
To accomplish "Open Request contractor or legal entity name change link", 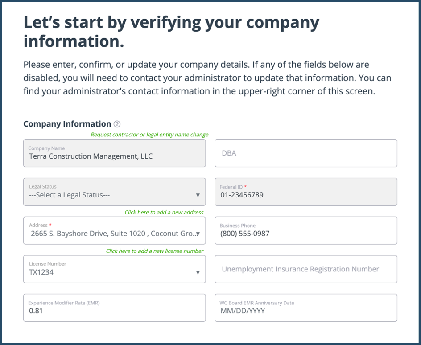I will coord(149,135).
